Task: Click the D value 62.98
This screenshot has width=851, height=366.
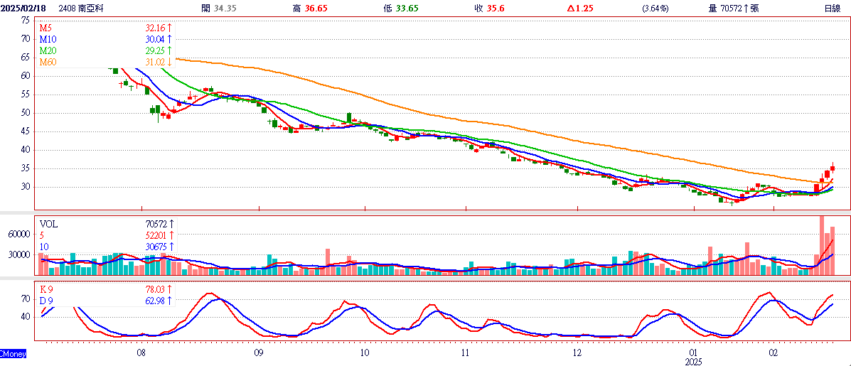Action: click(155, 301)
